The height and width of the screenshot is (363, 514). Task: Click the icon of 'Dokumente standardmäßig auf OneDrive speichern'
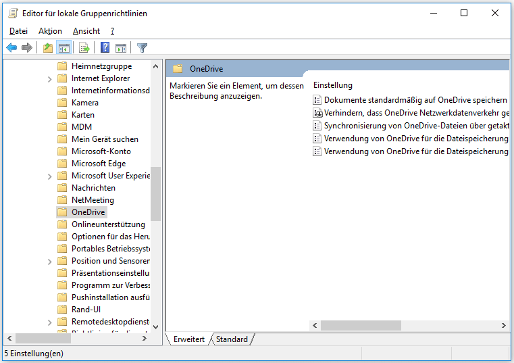click(317, 100)
